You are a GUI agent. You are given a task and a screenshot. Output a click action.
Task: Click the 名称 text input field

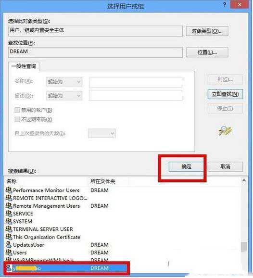click(x=136, y=82)
